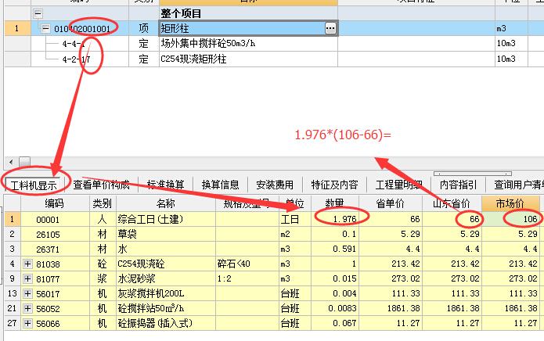This screenshot has height=341, width=544.
Task: Click code 26105 in the grid
Action: pyautogui.click(x=48, y=235)
